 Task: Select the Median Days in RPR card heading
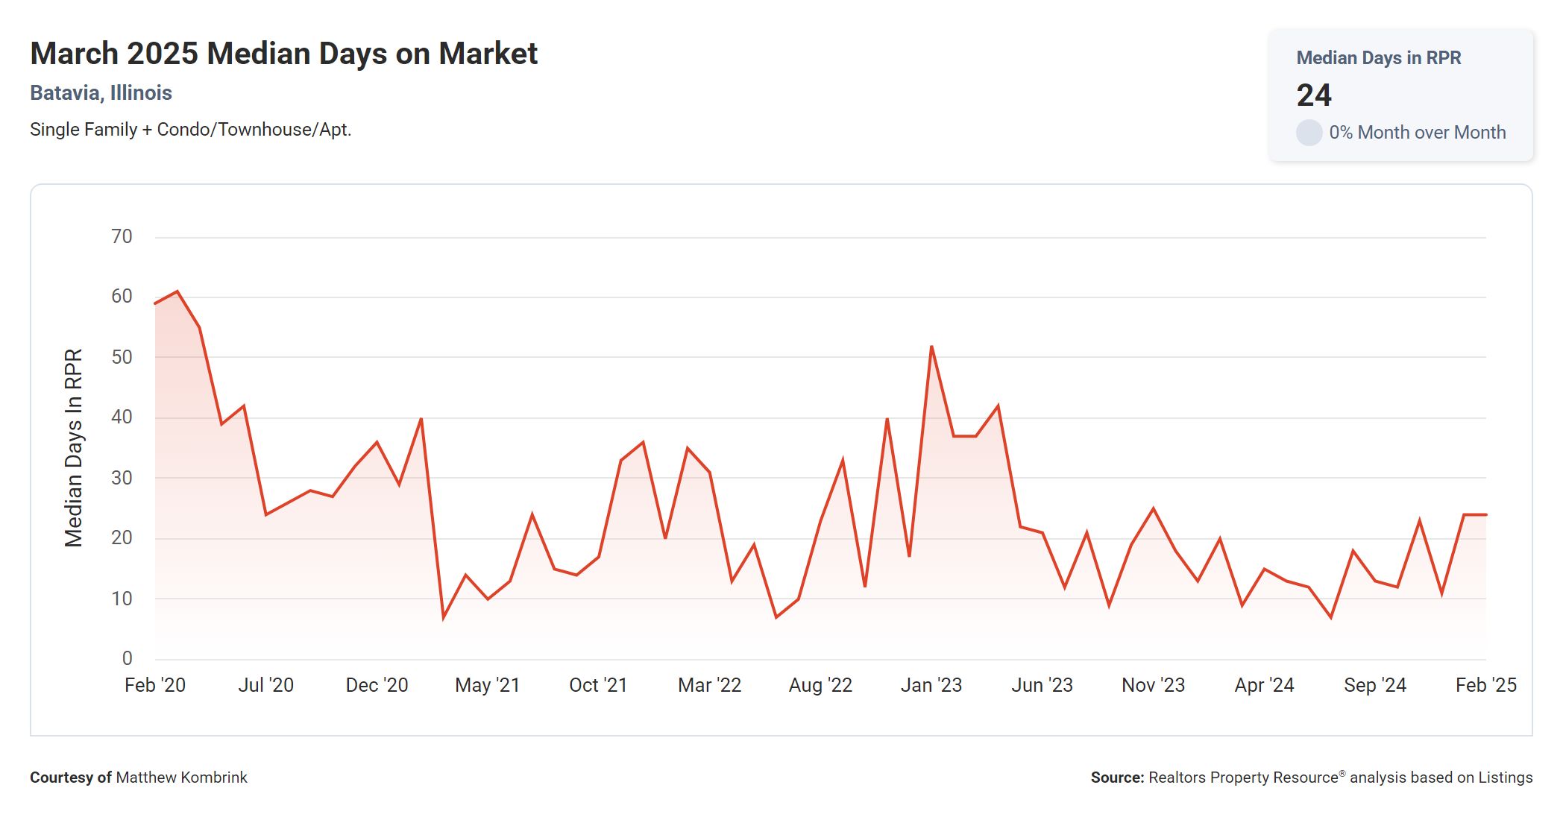pos(1378,58)
